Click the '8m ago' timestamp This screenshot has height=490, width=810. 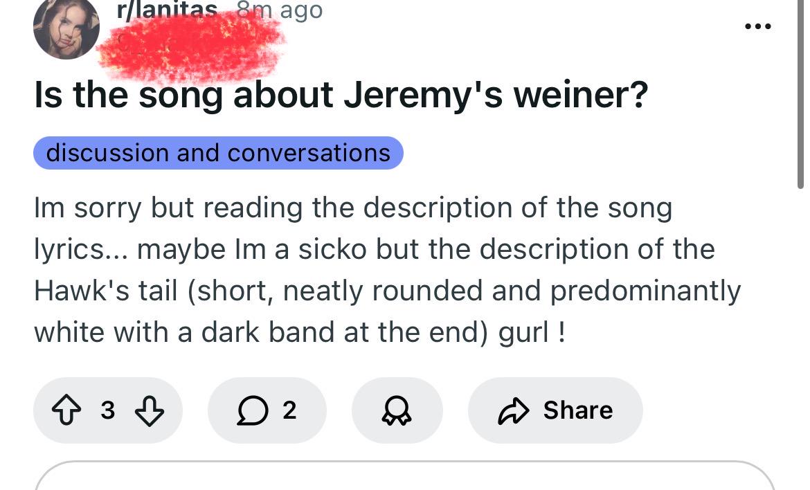pyautogui.click(x=280, y=10)
